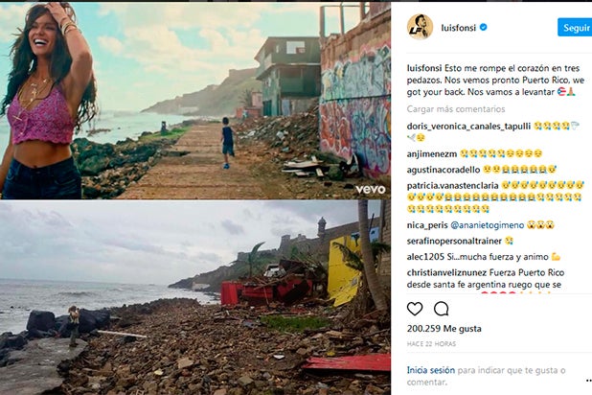Image resolution: width=592 pixels, height=395 pixels.
Task: Click the HACE 22 HORAS timestamp
Action: 433,343
